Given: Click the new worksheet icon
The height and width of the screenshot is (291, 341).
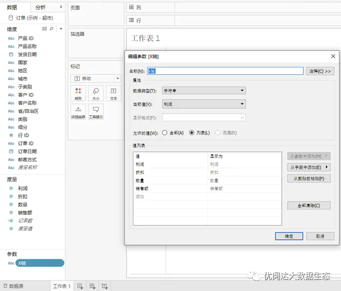Looking at the screenshot, I should 80,286.
